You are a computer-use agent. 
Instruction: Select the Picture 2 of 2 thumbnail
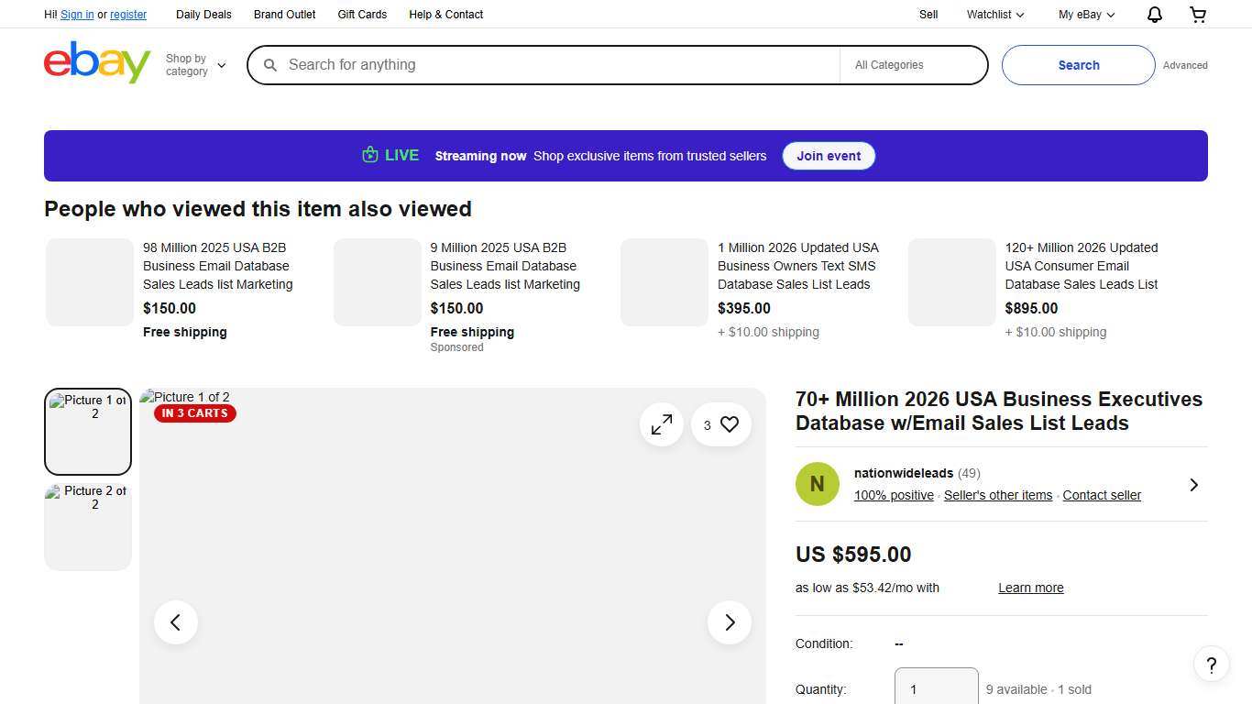click(87, 525)
